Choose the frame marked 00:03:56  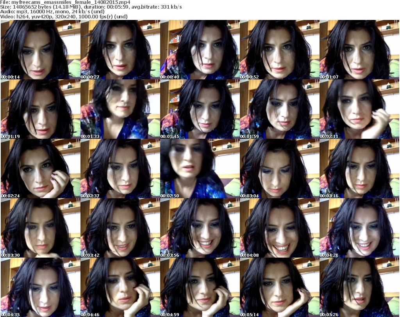click(x=200, y=228)
